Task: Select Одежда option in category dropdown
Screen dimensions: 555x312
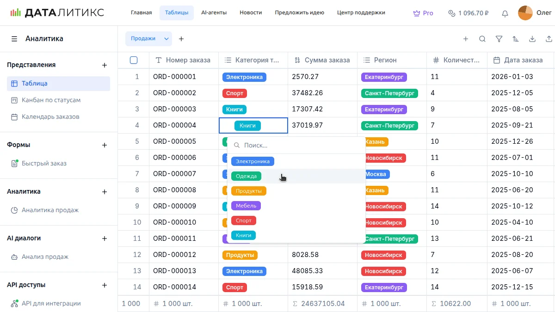Action: (x=246, y=176)
